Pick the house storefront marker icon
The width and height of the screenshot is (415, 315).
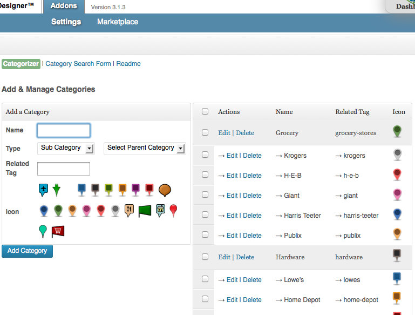pos(160,211)
